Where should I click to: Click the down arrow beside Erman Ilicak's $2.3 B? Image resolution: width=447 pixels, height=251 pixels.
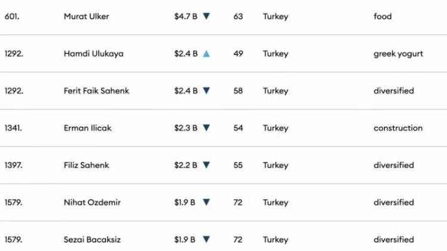coord(206,128)
